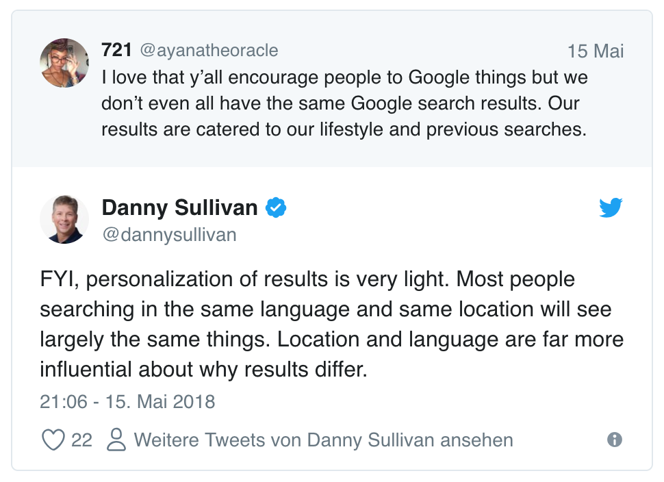Click the 15 Mai date of the quoted tweet
This screenshot has height=482, width=664.
(x=596, y=51)
